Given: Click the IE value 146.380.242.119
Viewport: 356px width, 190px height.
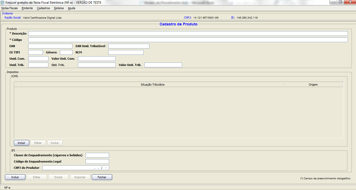Looking at the screenshot, I should pos(247,18).
